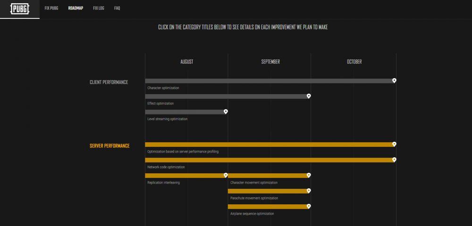This screenshot has width=472, height=226.
Task: Click the Character movement optimization marker pin
Action: (309, 175)
